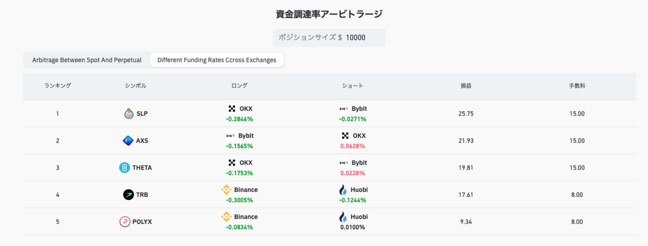Click the POLYX symbol name
This screenshot has height=246, width=648.
142,222
